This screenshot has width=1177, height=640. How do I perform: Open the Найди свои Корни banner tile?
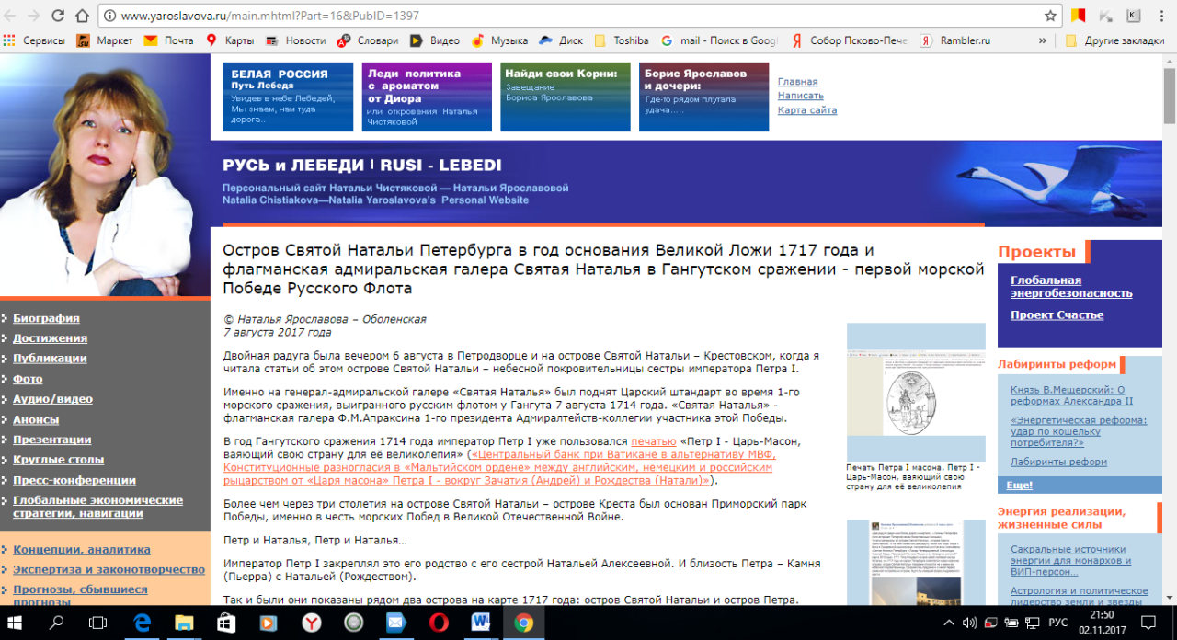point(566,97)
